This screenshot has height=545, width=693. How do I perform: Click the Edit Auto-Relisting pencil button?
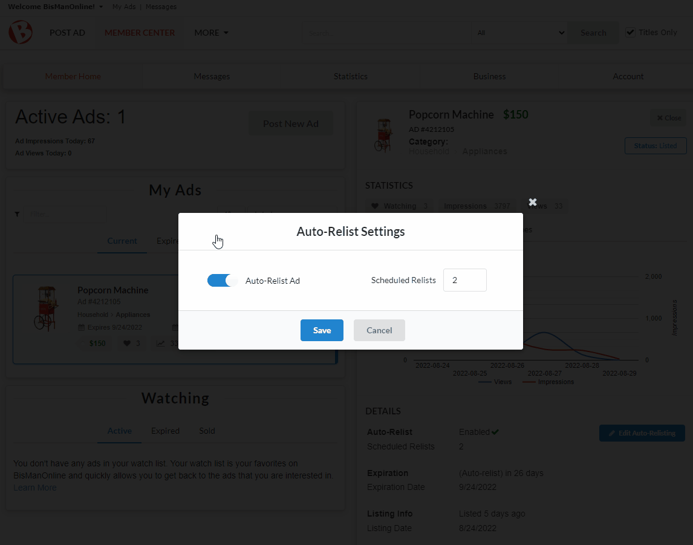pyautogui.click(x=642, y=432)
